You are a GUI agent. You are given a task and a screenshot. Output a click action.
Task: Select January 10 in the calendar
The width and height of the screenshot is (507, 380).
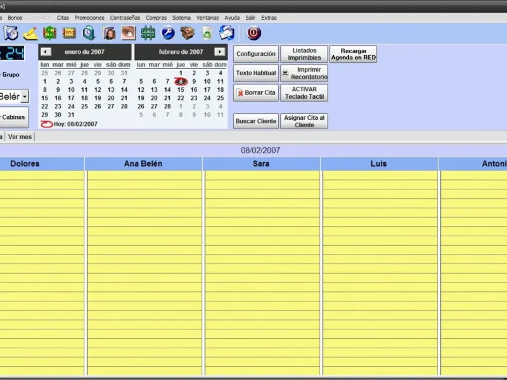point(71,90)
